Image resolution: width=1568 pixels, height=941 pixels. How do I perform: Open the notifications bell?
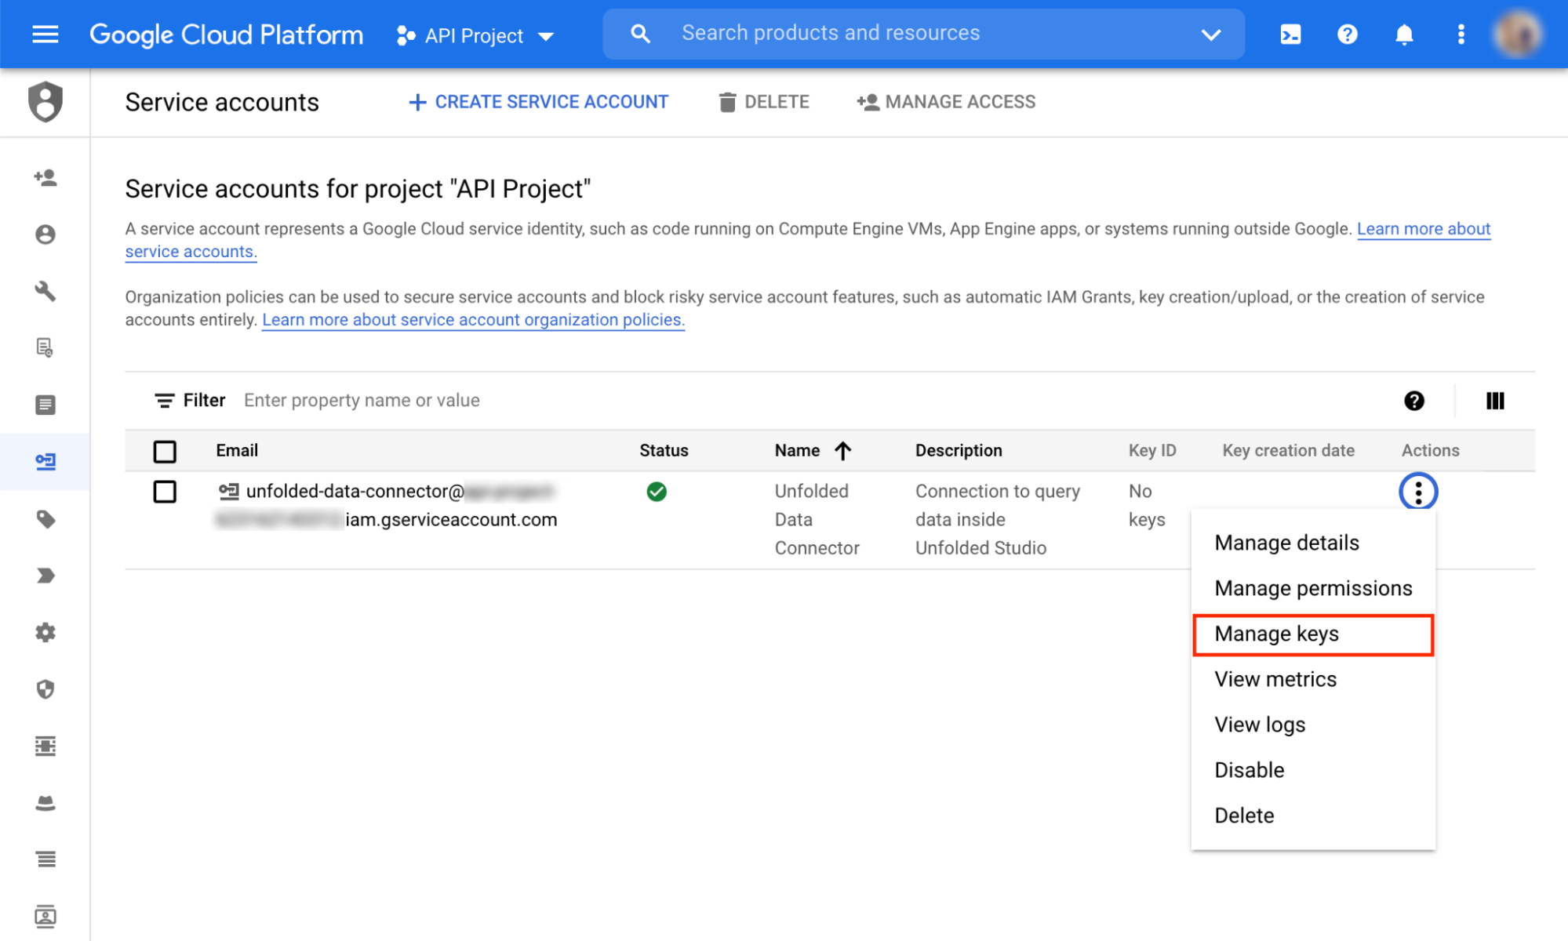click(1403, 35)
